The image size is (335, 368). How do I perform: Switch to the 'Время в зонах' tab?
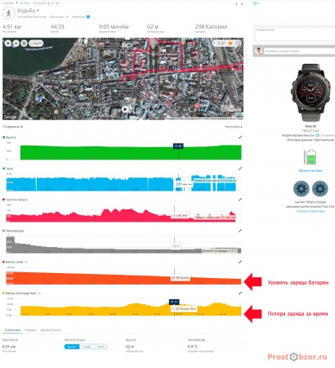tap(51, 330)
